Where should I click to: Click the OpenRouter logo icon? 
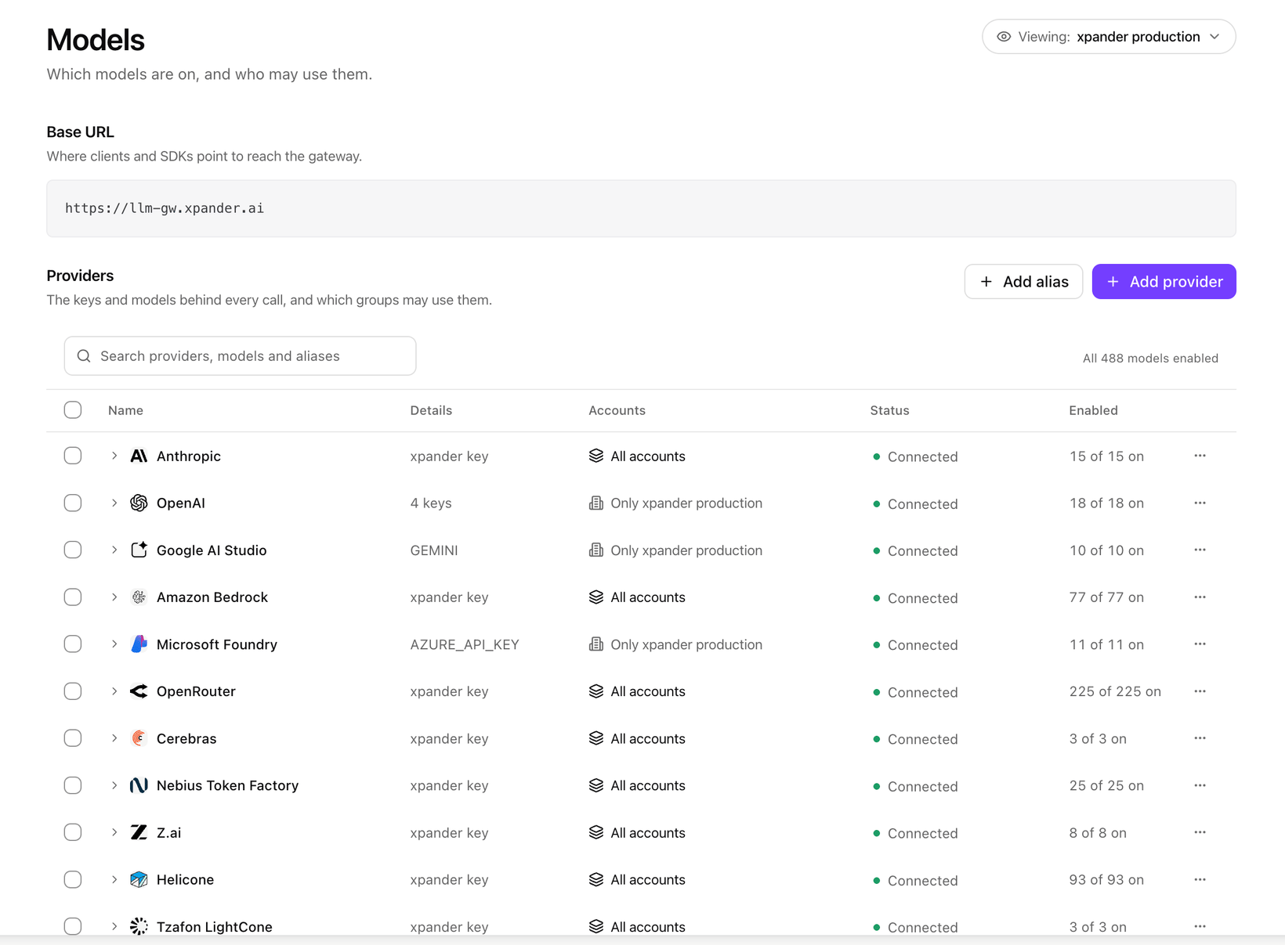139,691
